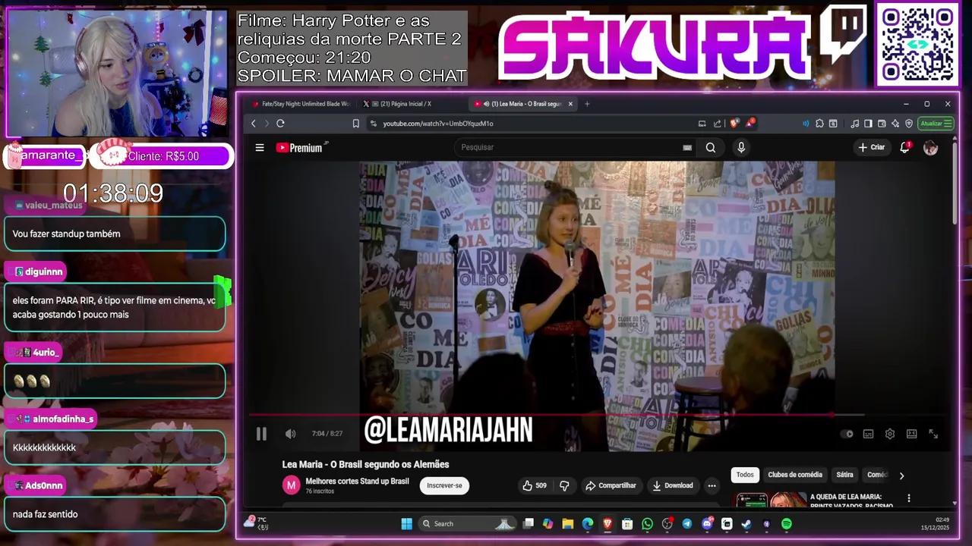
Task: Open the Brave Rewards triangle icon
Action: pyautogui.click(x=750, y=123)
